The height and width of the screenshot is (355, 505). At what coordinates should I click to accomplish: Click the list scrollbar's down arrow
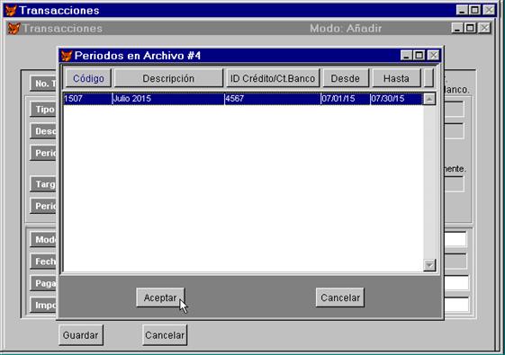tap(429, 265)
